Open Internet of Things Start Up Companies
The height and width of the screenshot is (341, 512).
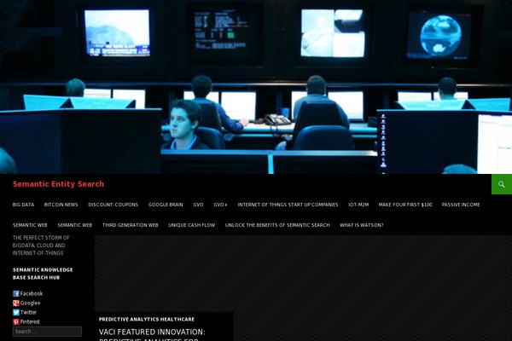tap(288, 205)
